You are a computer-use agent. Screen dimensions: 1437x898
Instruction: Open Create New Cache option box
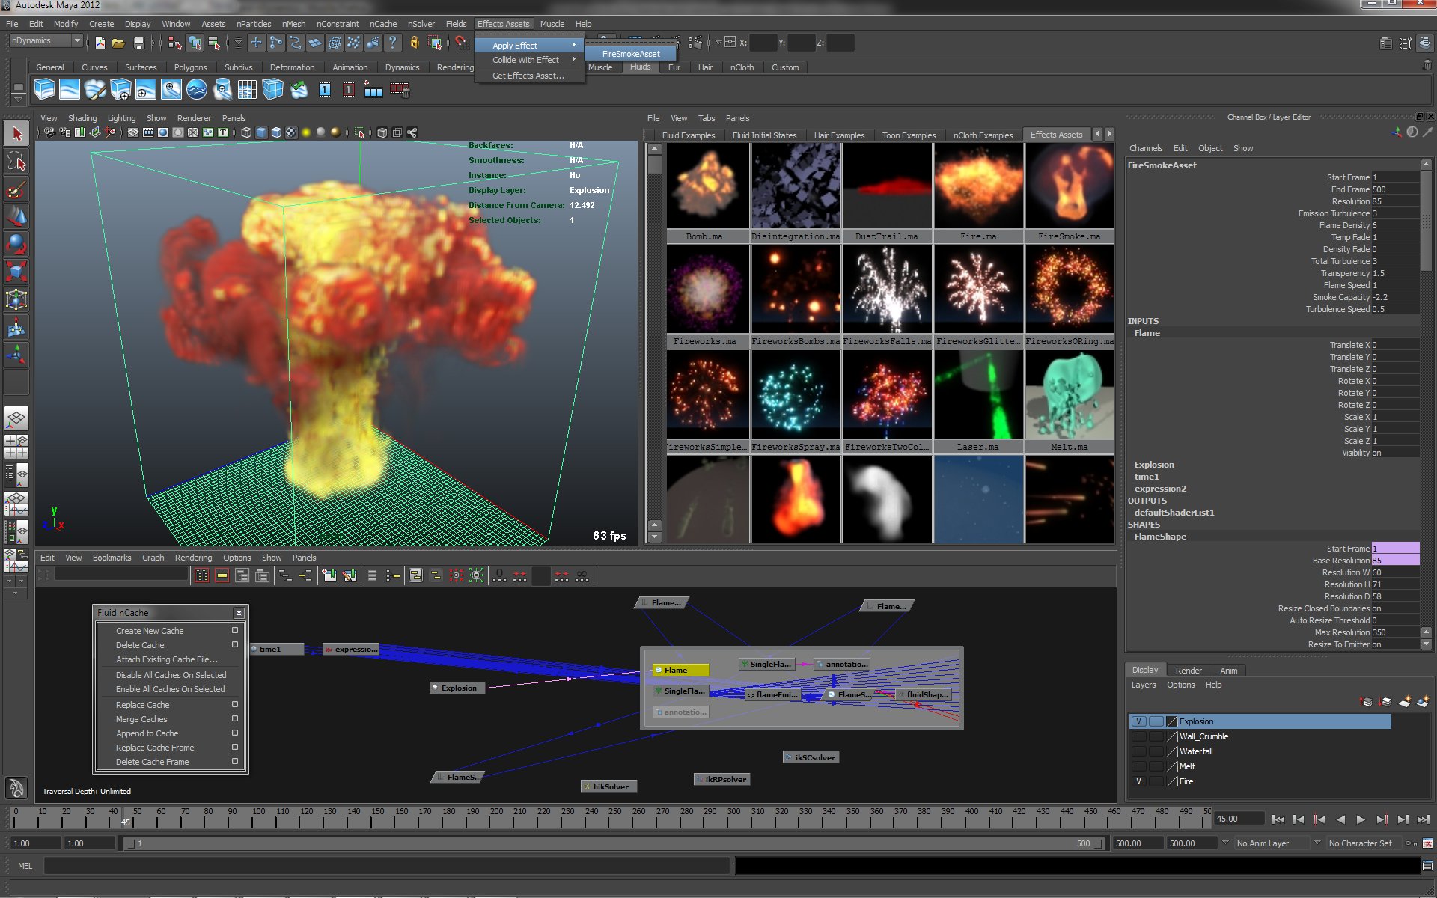point(235,631)
